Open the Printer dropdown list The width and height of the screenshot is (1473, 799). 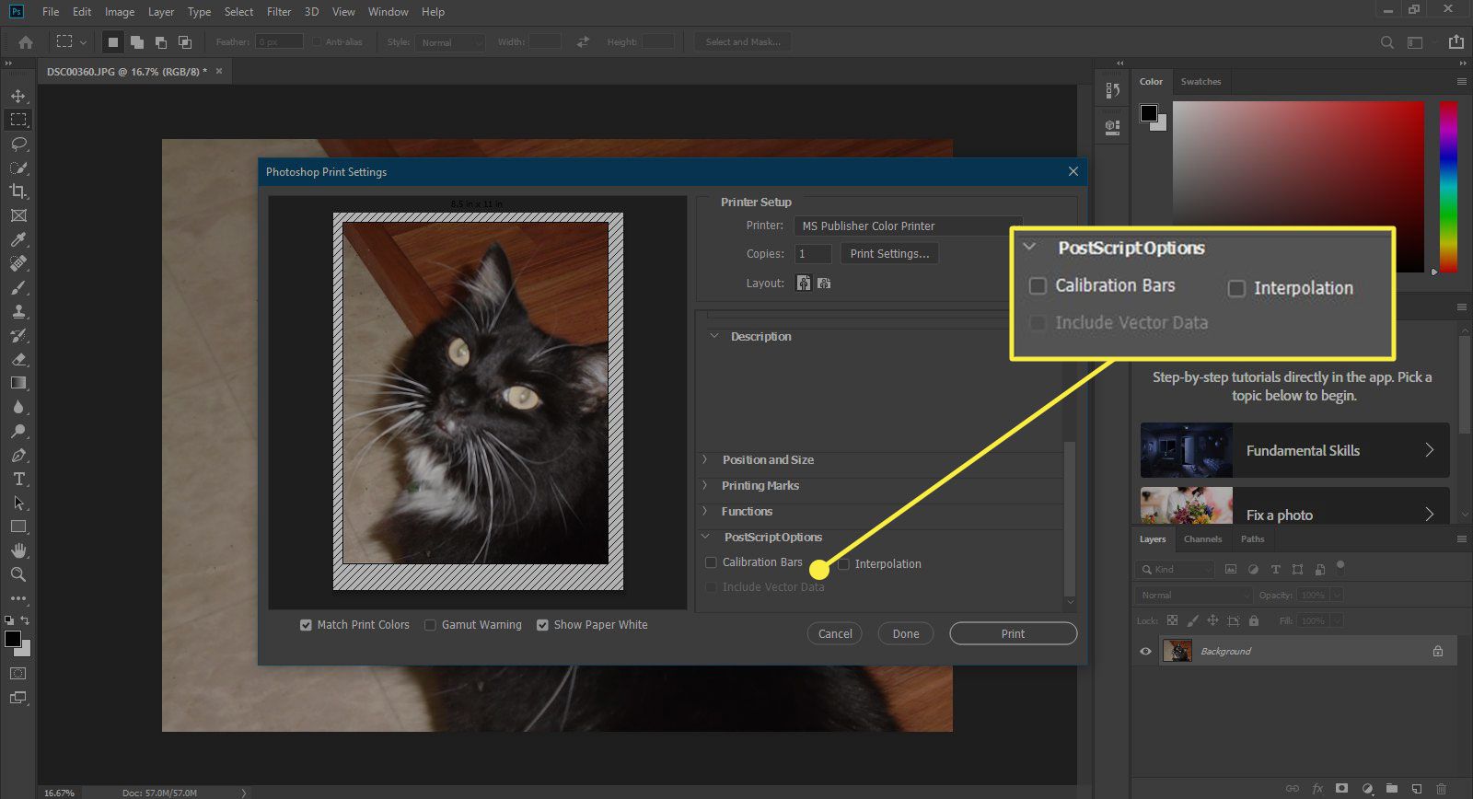[x=908, y=226]
